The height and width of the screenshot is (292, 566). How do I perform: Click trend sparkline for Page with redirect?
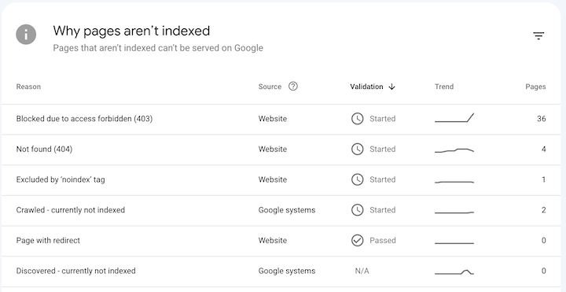(454, 243)
